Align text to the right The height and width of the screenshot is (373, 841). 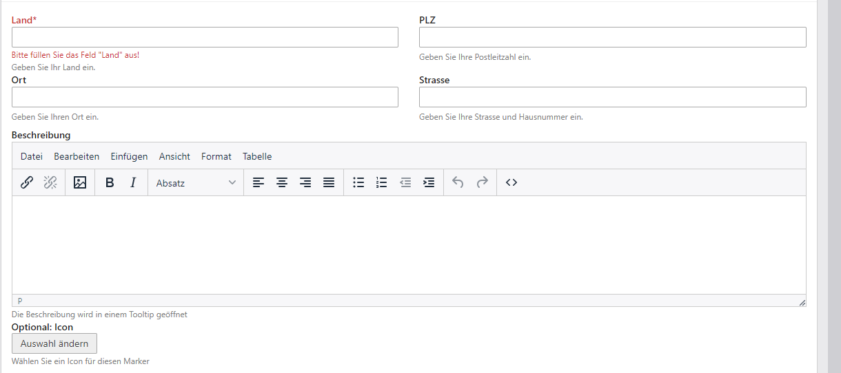pos(305,182)
